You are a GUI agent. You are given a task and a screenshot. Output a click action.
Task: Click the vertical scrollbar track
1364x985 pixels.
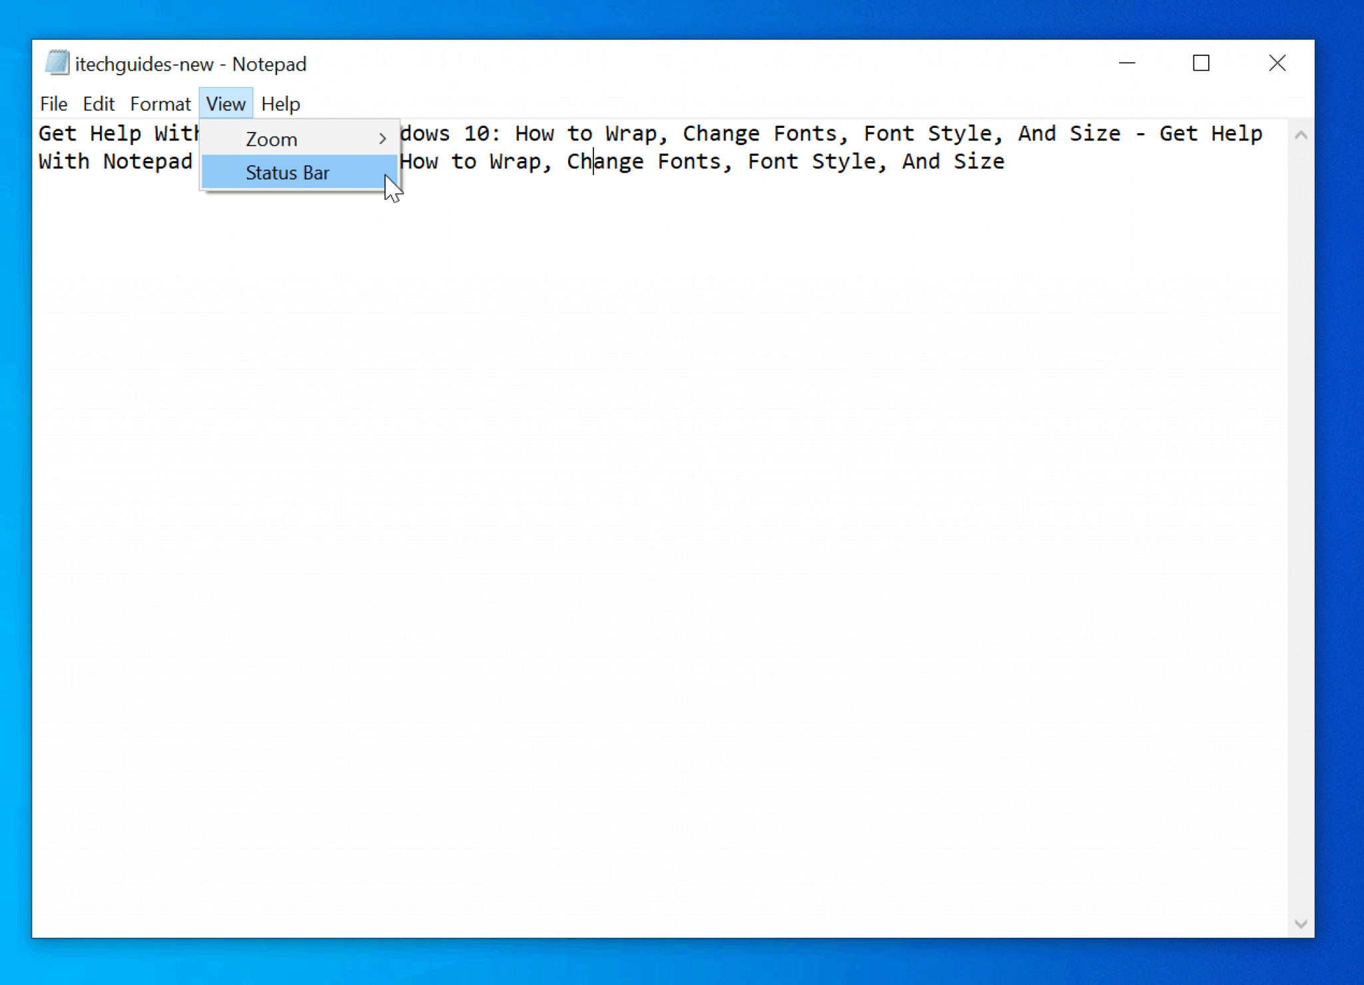pyautogui.click(x=1299, y=533)
